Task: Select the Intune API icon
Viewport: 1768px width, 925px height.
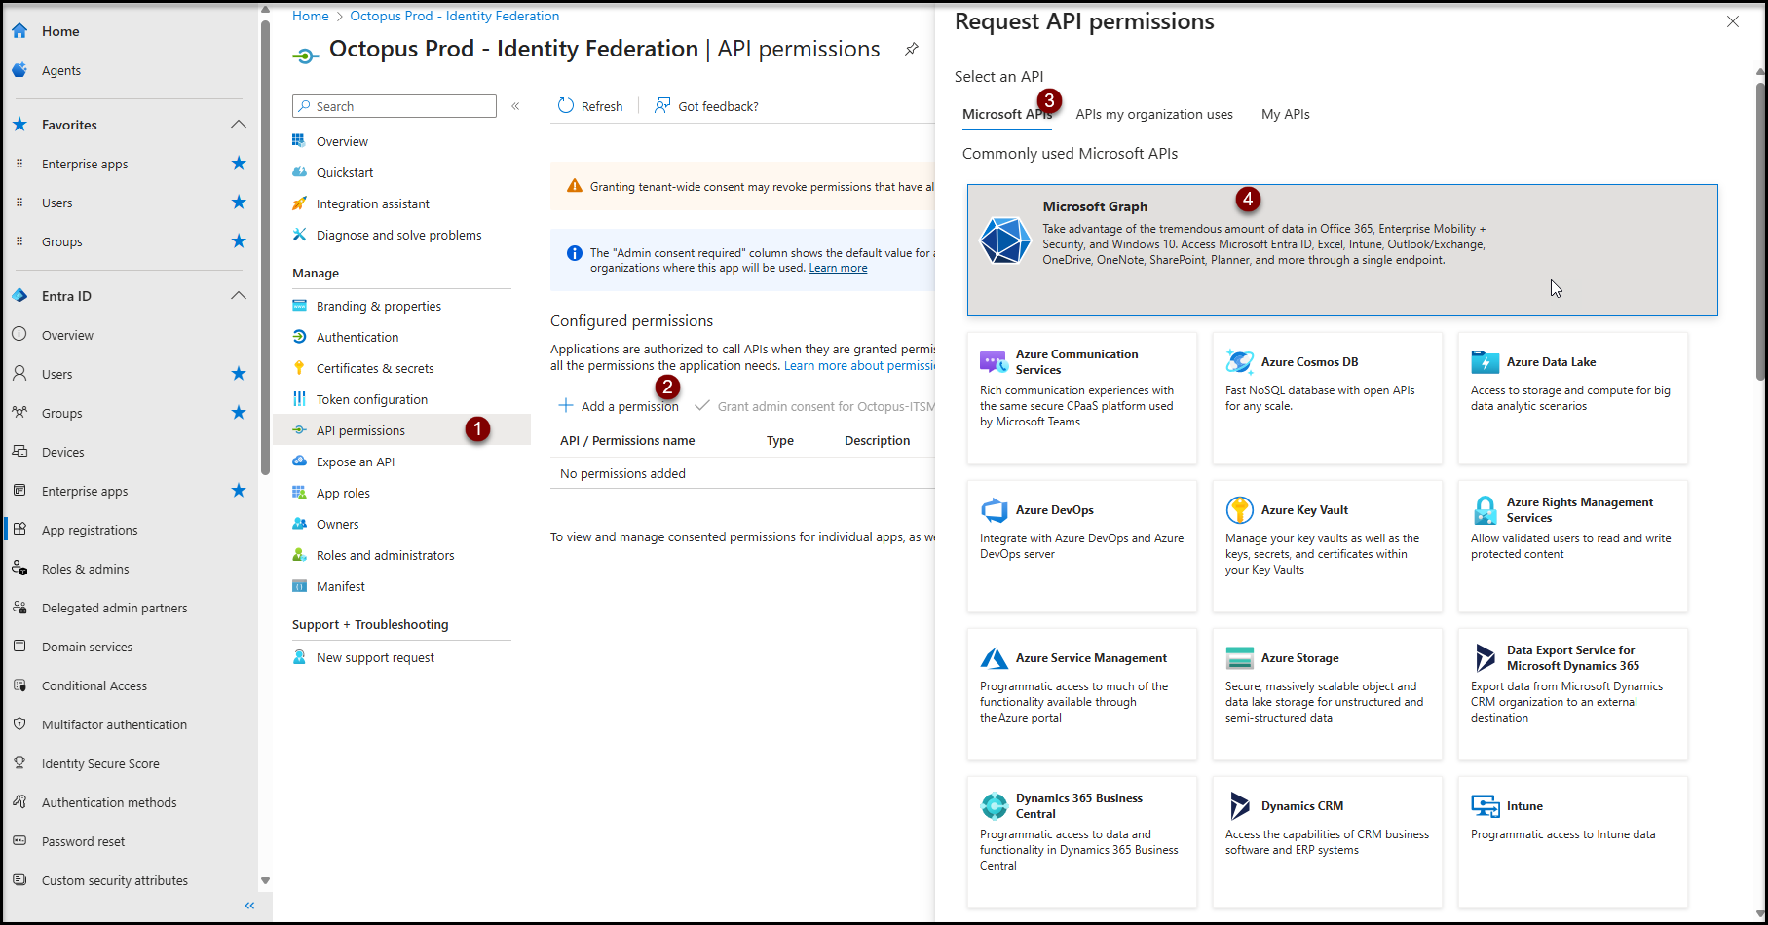Action: click(1485, 805)
